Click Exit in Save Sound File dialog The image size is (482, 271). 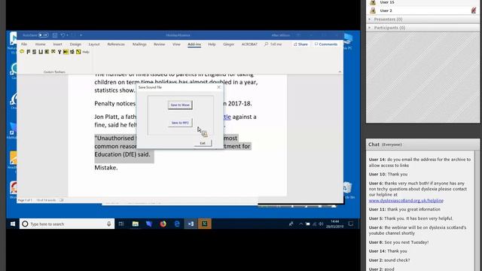click(203, 143)
